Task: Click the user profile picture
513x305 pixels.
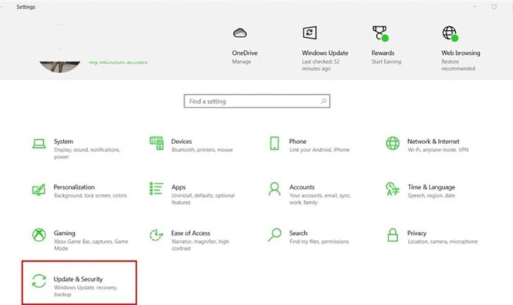Action: pos(60,67)
